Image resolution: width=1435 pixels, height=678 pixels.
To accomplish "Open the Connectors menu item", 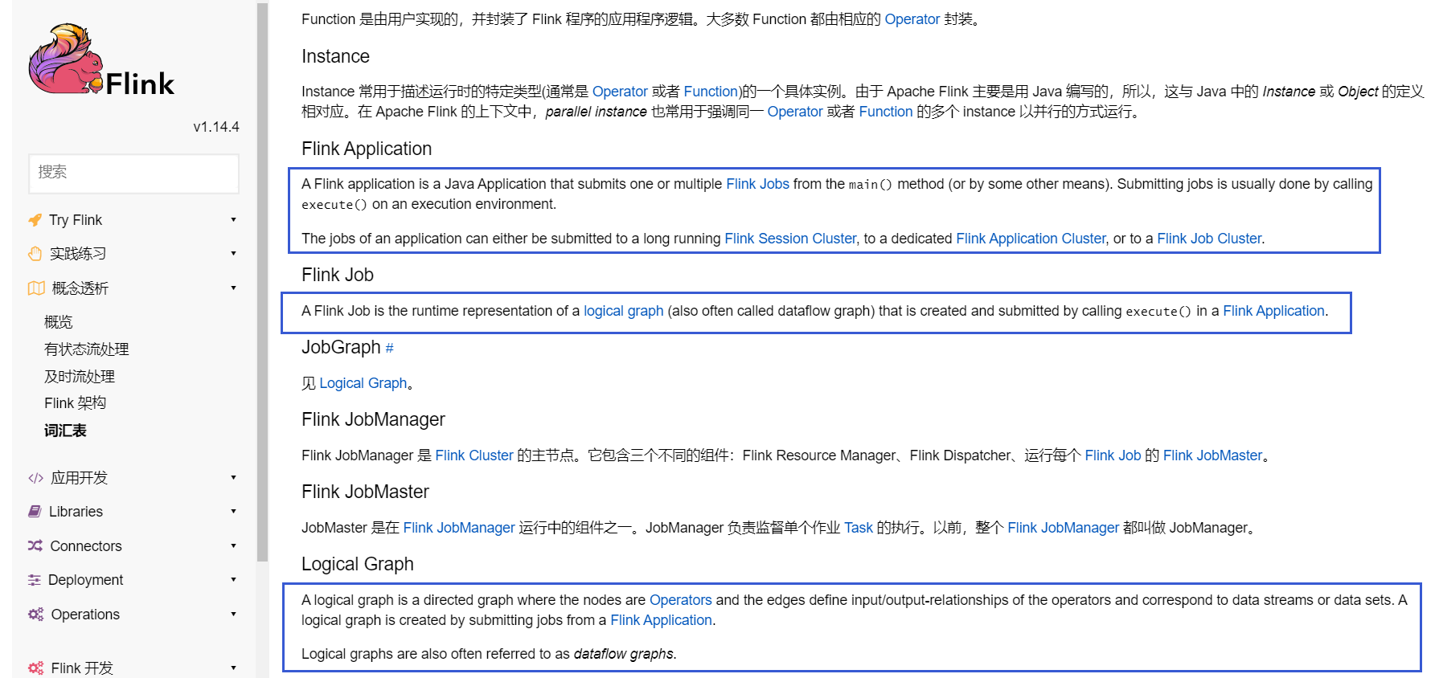I will (86, 546).
